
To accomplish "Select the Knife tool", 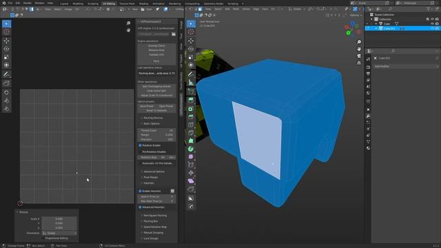I will click(191, 133).
